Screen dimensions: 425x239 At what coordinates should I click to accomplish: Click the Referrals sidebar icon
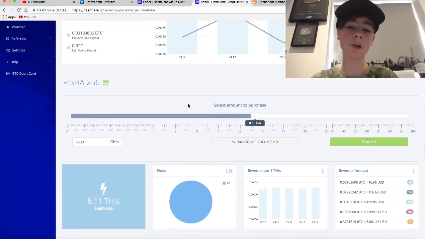point(8,39)
